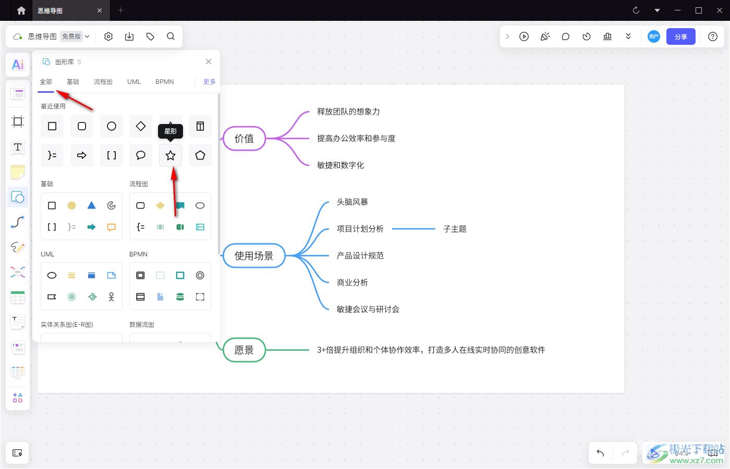The image size is (730, 469).
Task: Undo the last action
Action: coord(600,453)
